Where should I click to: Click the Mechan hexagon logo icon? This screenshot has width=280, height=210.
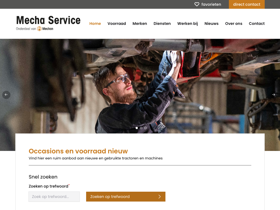pyautogui.click(x=39, y=29)
